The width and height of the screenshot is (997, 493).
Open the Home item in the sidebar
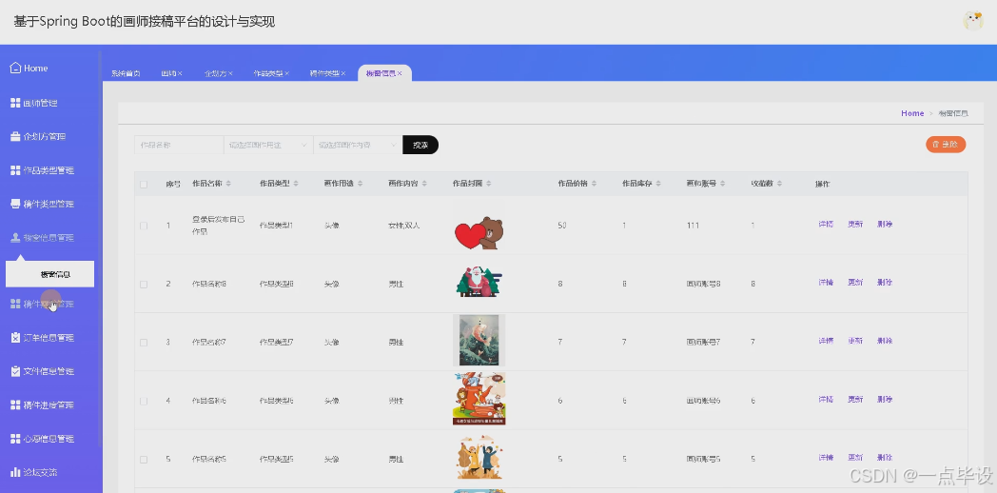[29, 69]
